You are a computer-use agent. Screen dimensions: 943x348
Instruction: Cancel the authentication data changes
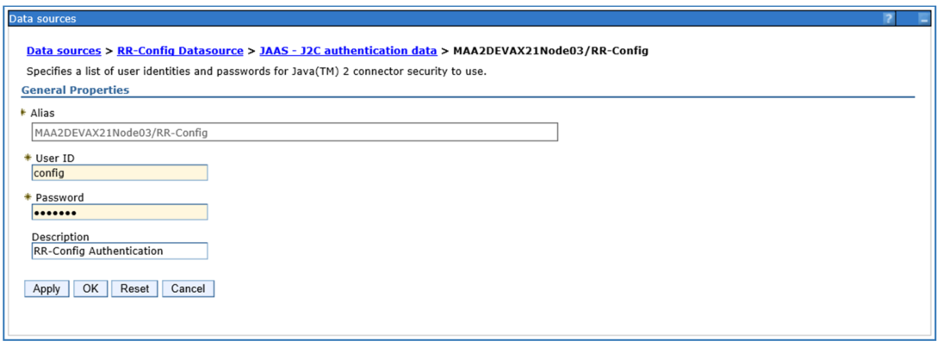[188, 289]
